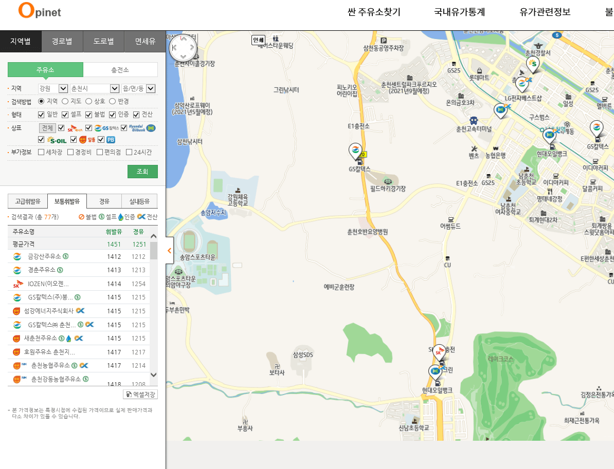
Task: Select the blue station marker near 춘천고속터미널
Action: coord(500,111)
